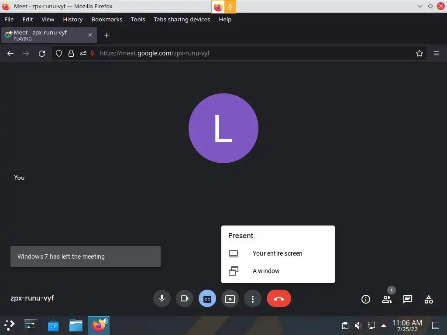Expand hidden system tray icons arrow
This screenshot has height=335, width=447.
tap(384, 325)
